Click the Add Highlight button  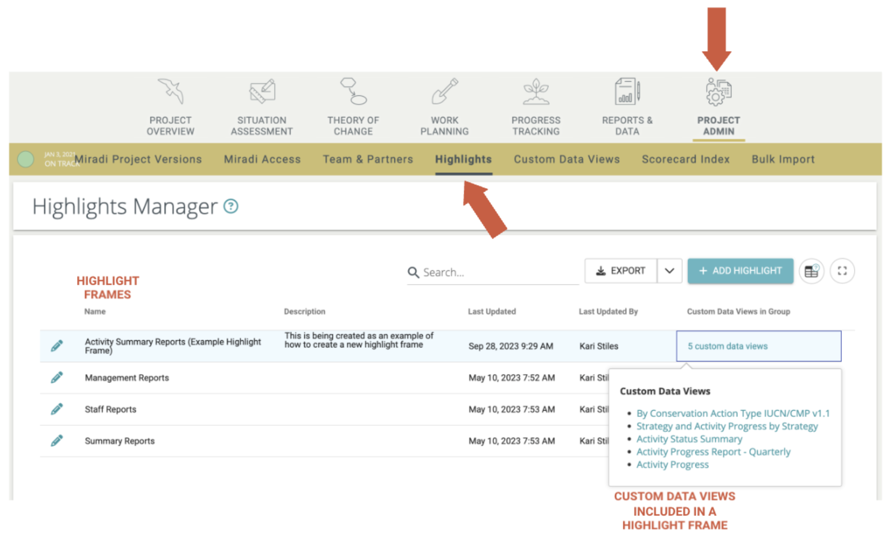coord(740,271)
